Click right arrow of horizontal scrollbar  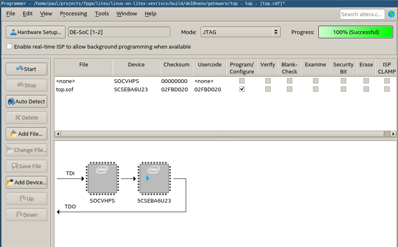[x=393, y=134]
